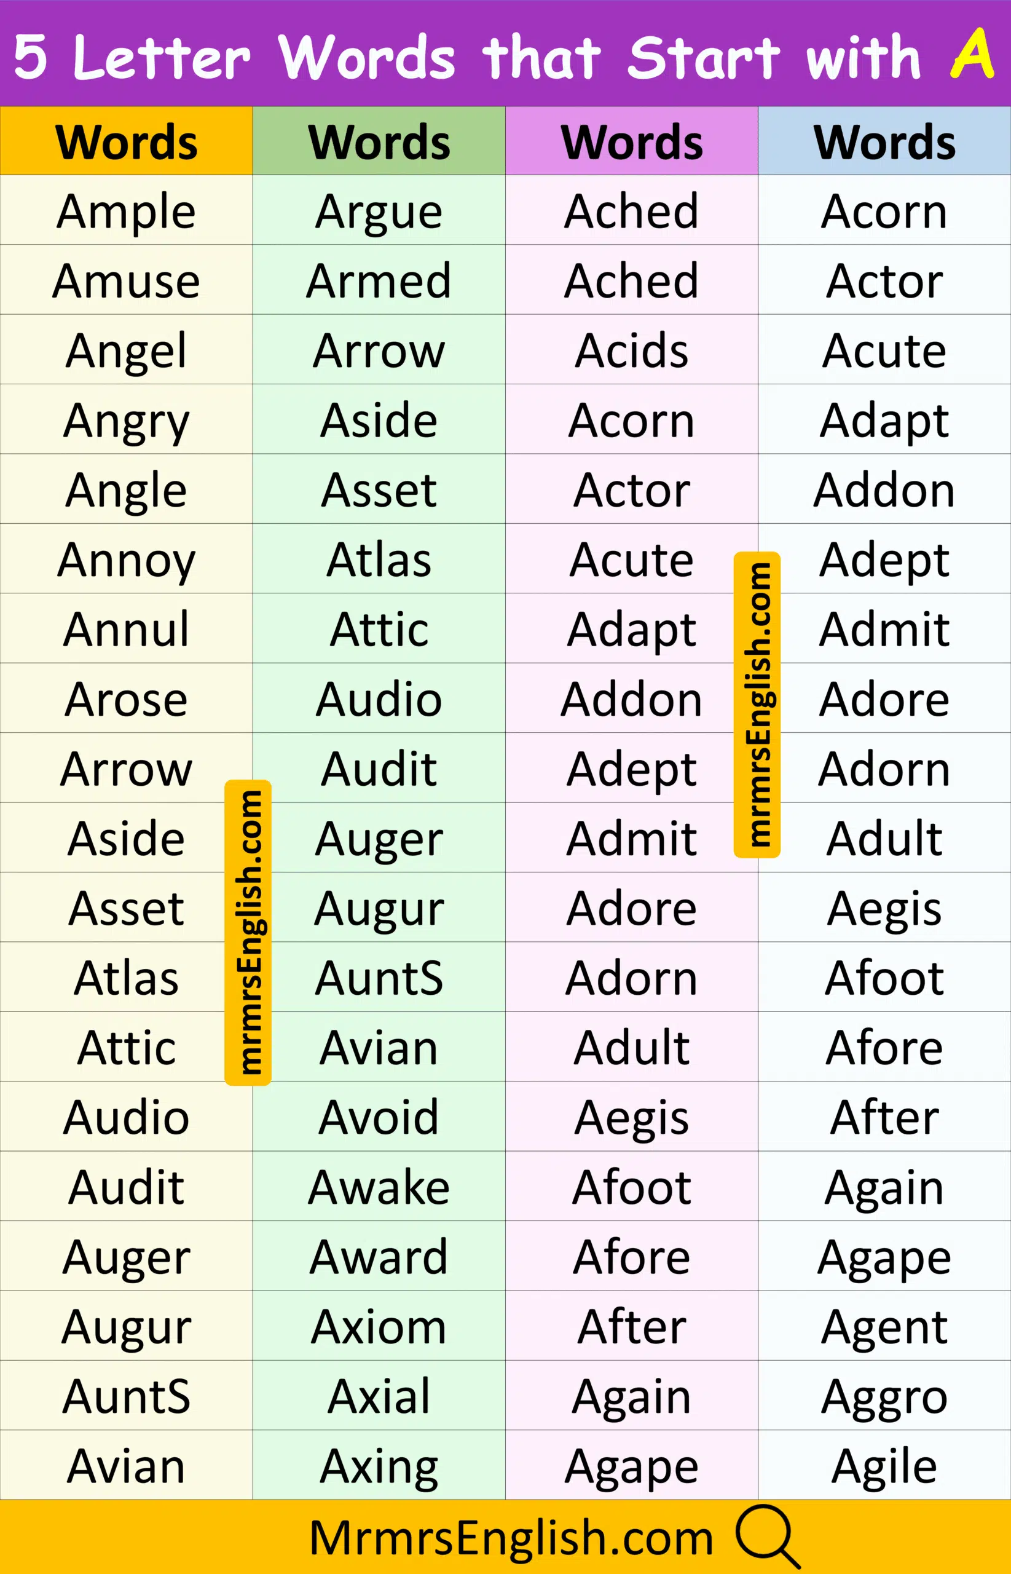Click the right vertical mrmrsEnglish.com watermark
The height and width of the screenshot is (1574, 1011).
click(757, 705)
